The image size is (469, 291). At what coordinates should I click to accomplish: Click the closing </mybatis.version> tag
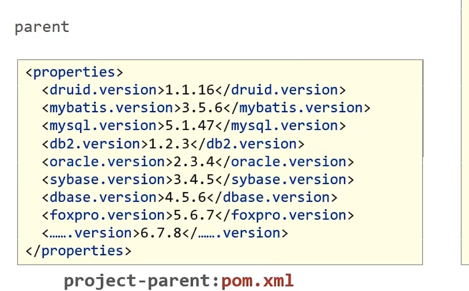(x=297, y=108)
